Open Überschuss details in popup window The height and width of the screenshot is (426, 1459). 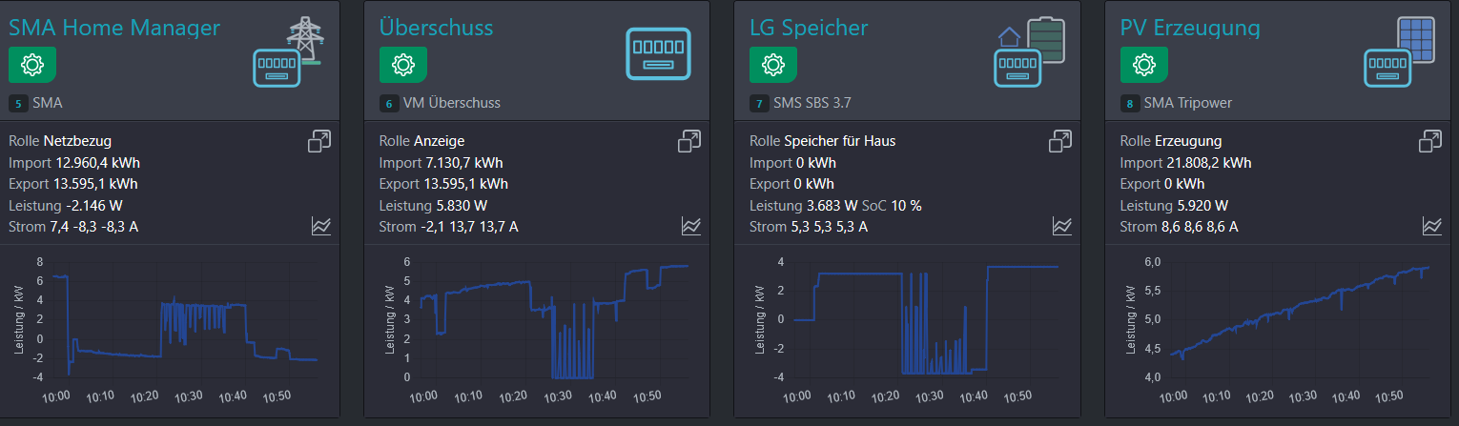coord(689,142)
